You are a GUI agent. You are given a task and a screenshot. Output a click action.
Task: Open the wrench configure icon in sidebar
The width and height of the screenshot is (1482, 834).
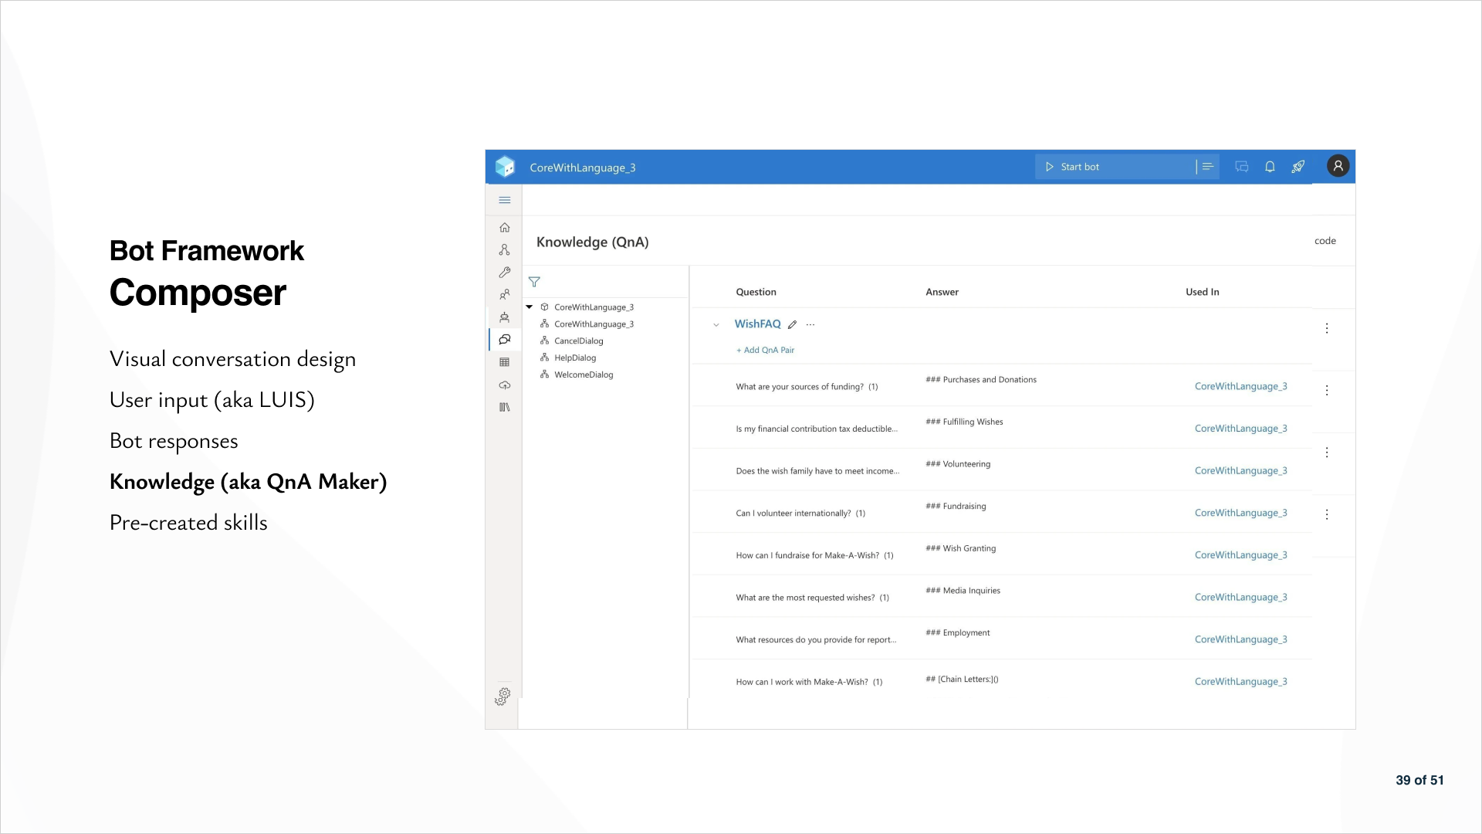pyautogui.click(x=505, y=272)
